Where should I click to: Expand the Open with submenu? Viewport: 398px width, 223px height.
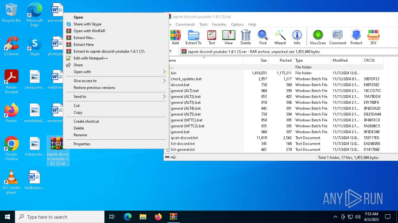(116, 72)
